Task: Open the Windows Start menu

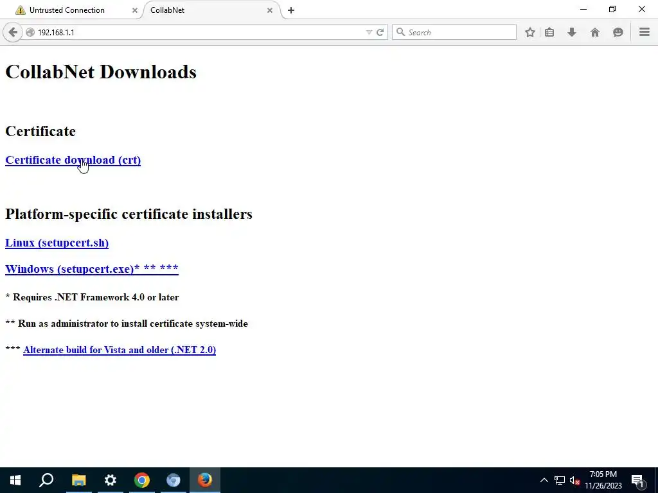Action: click(15, 480)
